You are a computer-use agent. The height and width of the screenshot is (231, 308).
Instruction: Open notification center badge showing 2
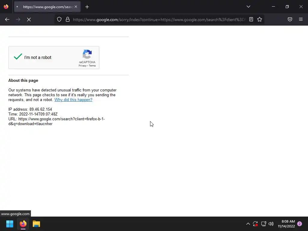point(300,224)
